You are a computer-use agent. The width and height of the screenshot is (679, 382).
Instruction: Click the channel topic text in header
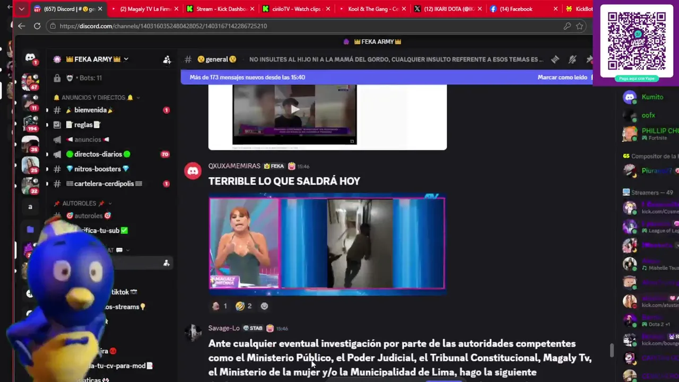point(396,59)
